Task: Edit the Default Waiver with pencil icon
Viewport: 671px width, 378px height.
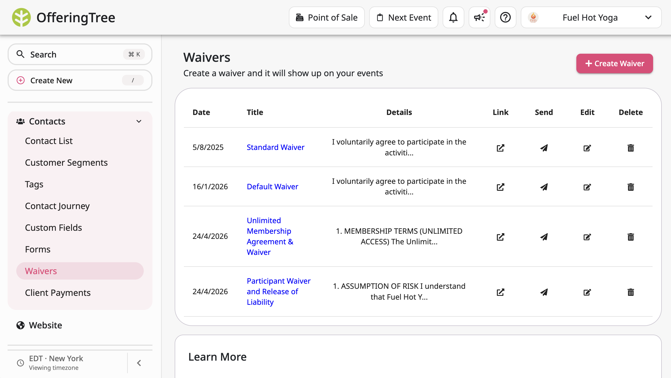Action: tap(587, 187)
